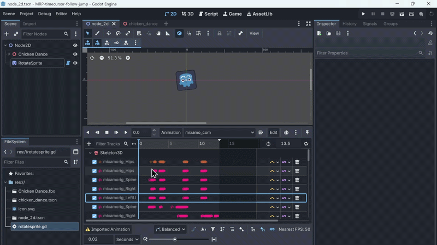The image size is (437, 245).
Task: Hide the RotateSprite node via eye icon
Action: click(x=75, y=63)
